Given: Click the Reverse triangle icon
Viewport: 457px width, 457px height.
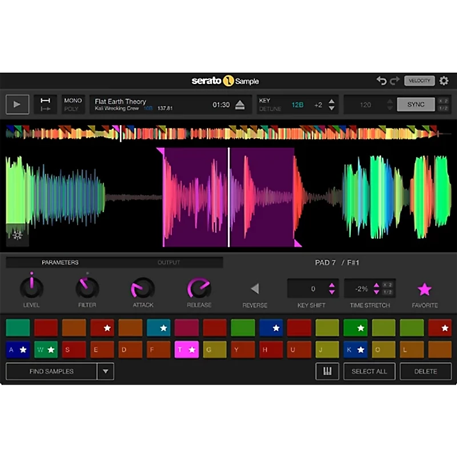Looking at the screenshot, I should coord(255,288).
